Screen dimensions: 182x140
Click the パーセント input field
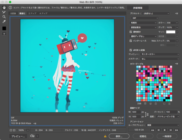coord(171,112)
